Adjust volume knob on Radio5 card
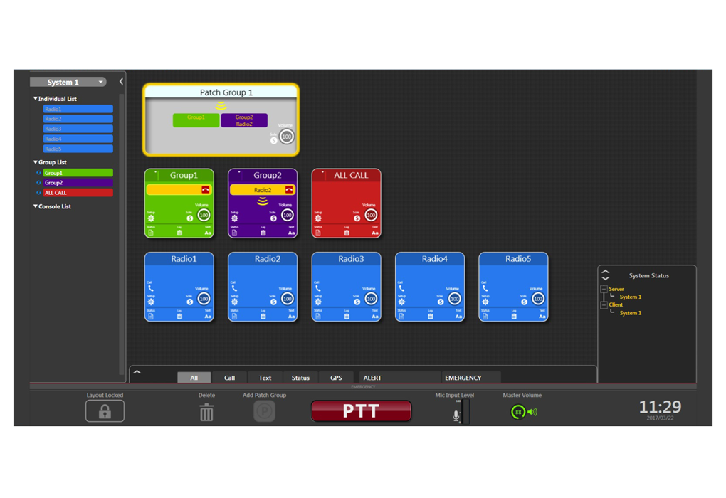Screen dimensions: 726x498 pos(538,299)
